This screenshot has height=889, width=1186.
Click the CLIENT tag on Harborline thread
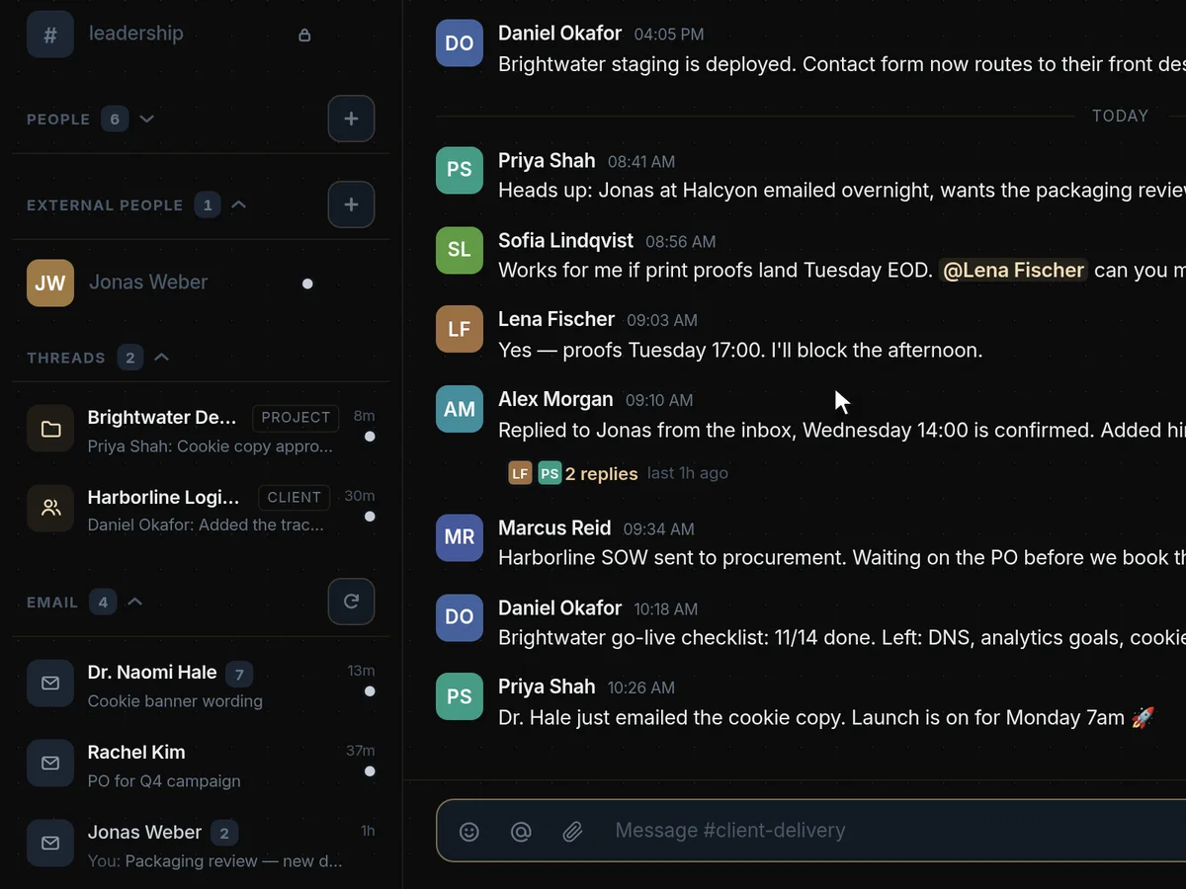tap(295, 497)
